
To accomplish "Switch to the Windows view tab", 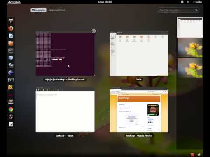I will [38, 10].
